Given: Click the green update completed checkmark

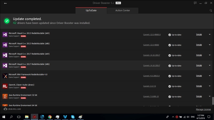Looking at the screenshot, I should pyautogui.click(x=7, y=21).
